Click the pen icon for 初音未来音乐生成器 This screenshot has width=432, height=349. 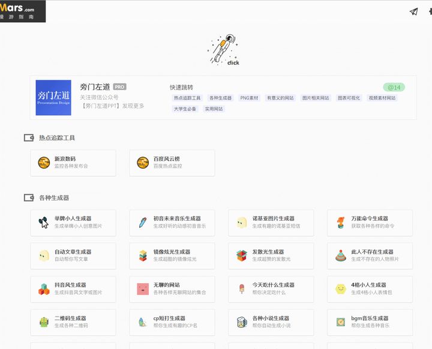[143, 222]
